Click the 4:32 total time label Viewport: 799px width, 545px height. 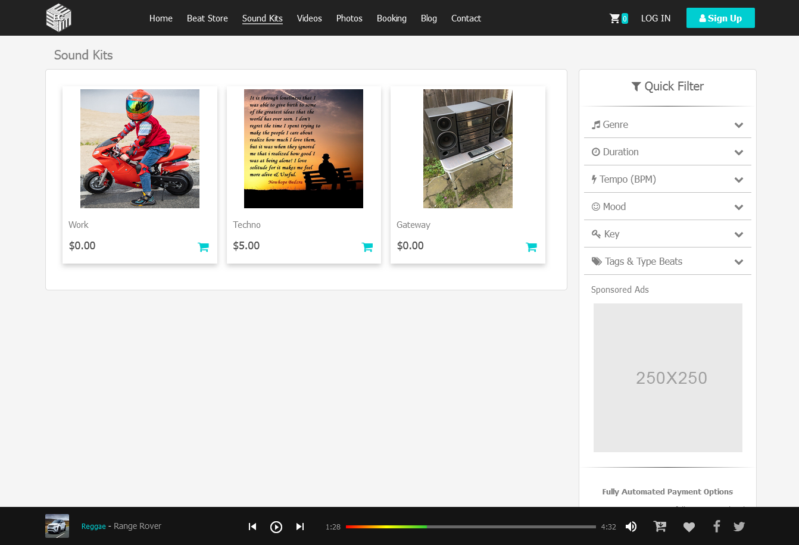click(x=608, y=527)
